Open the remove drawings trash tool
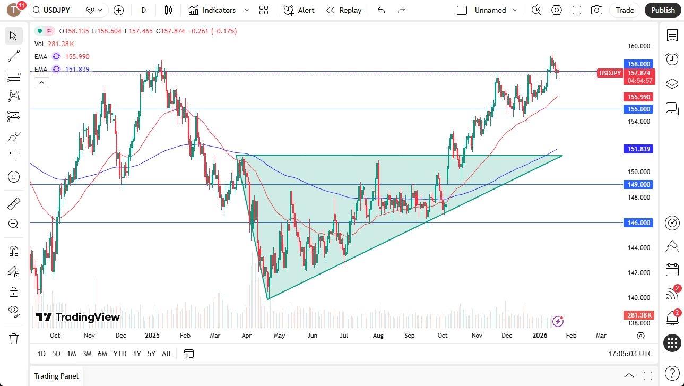The width and height of the screenshot is (684, 386). point(13,338)
